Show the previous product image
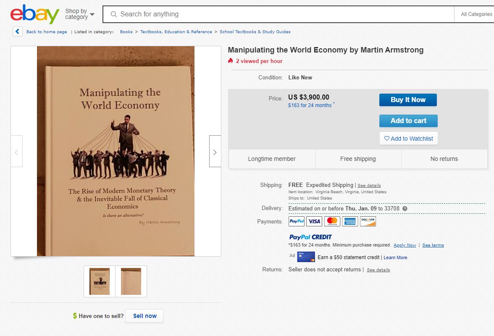The image size is (494, 336). (17, 152)
